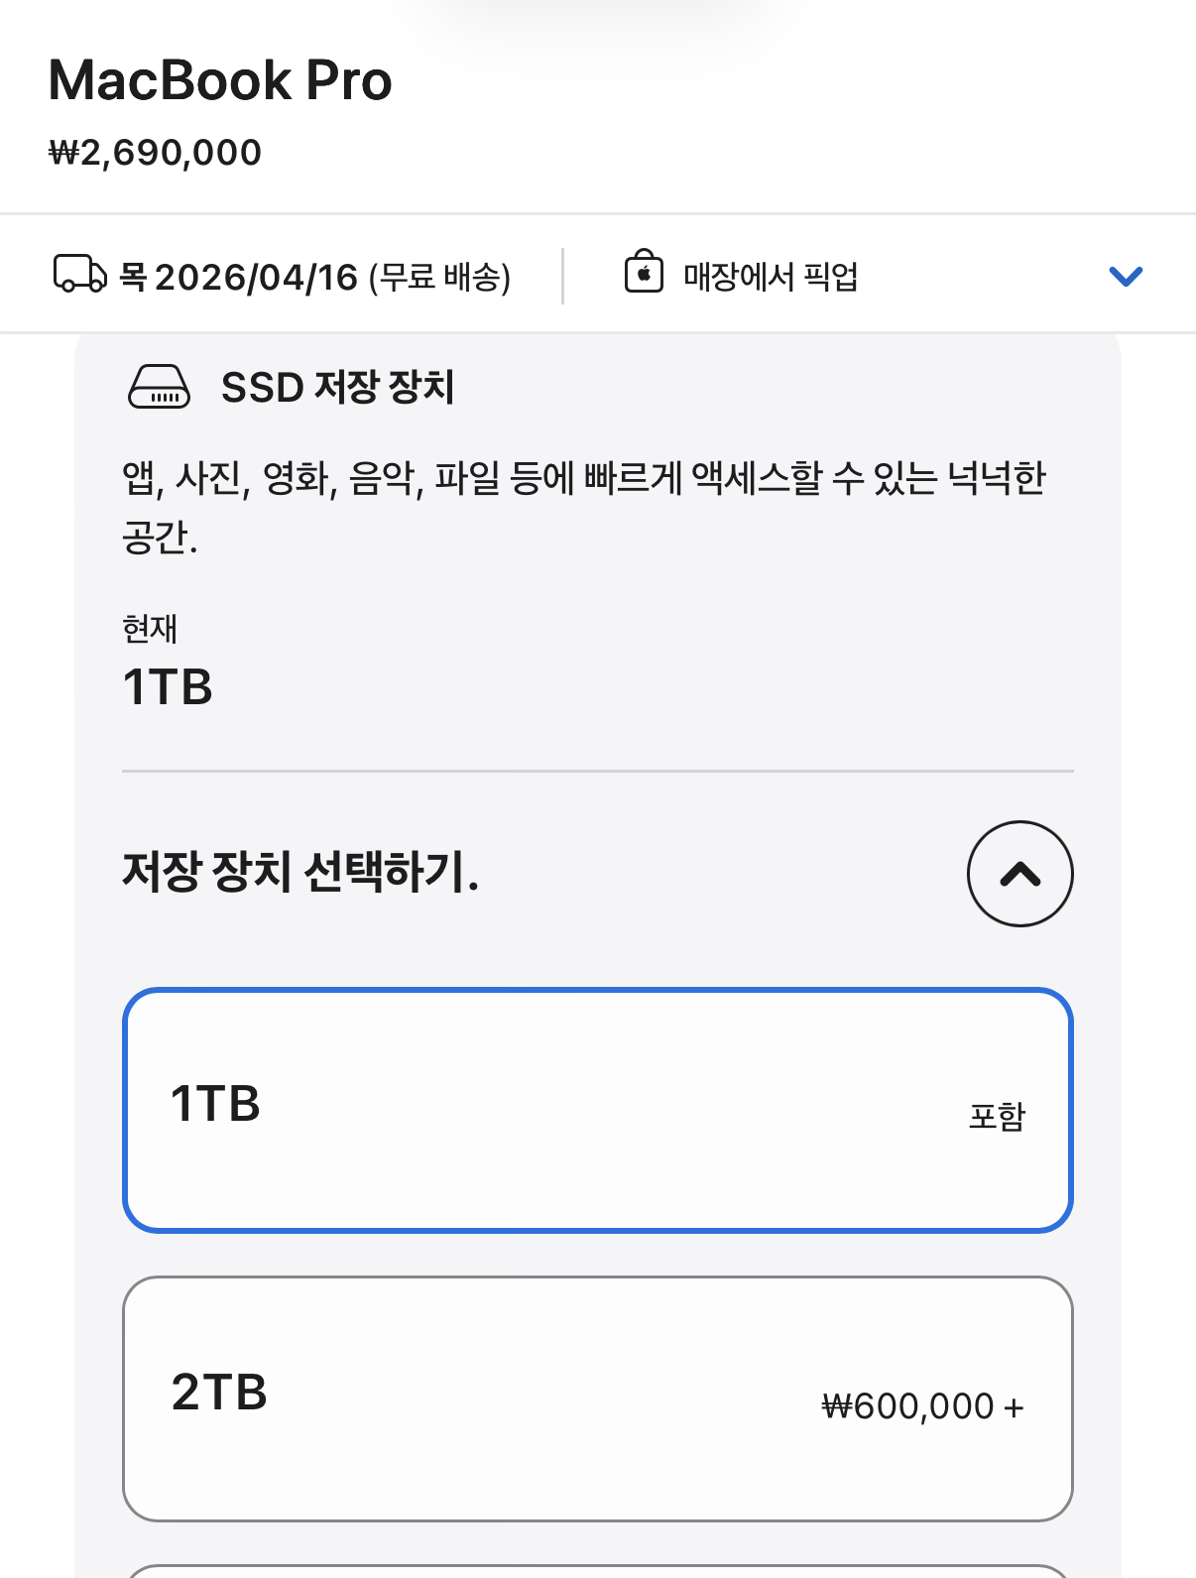Select the 2TB storage option

tap(597, 1397)
